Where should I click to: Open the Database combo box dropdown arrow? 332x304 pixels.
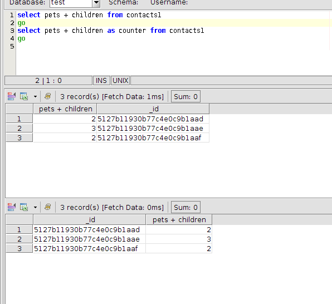(96, 3)
